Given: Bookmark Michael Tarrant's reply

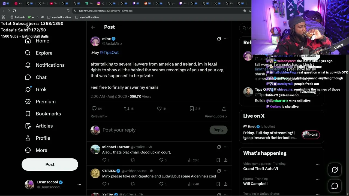Looking at the screenshot, I should point(218,160).
